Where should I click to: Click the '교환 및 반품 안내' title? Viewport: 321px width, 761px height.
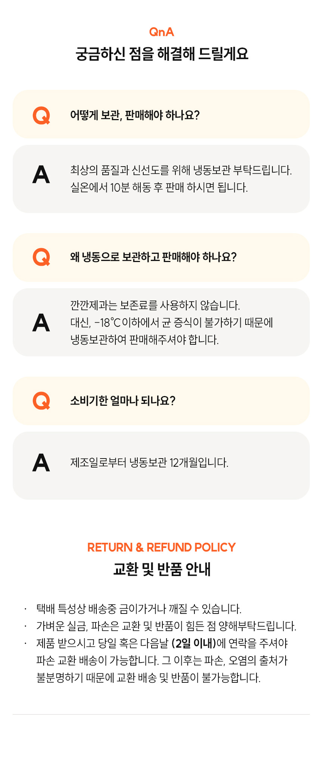[x=162, y=569]
